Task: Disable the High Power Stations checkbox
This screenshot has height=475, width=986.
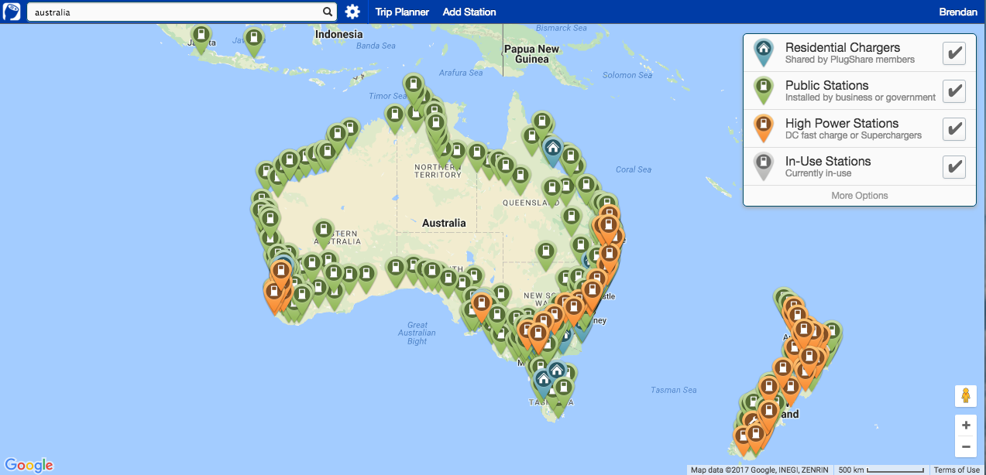Action: click(954, 129)
